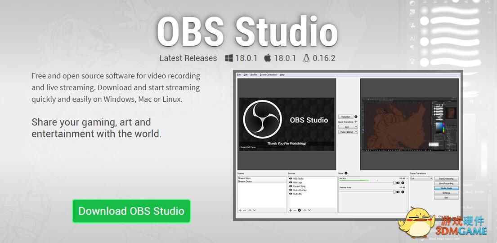This screenshot has height=243, width=497.
Task: Click the Mic/Aux volume slider handle
Action: [394, 182]
